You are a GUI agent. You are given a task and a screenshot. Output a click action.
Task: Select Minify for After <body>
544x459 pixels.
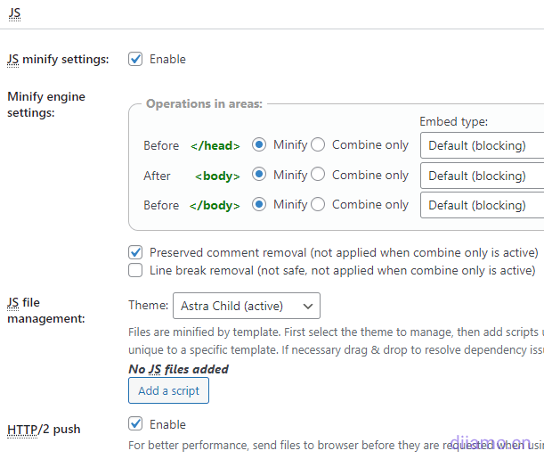click(259, 175)
